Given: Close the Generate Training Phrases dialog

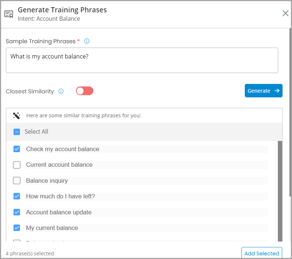Looking at the screenshot, I should pos(285,13).
